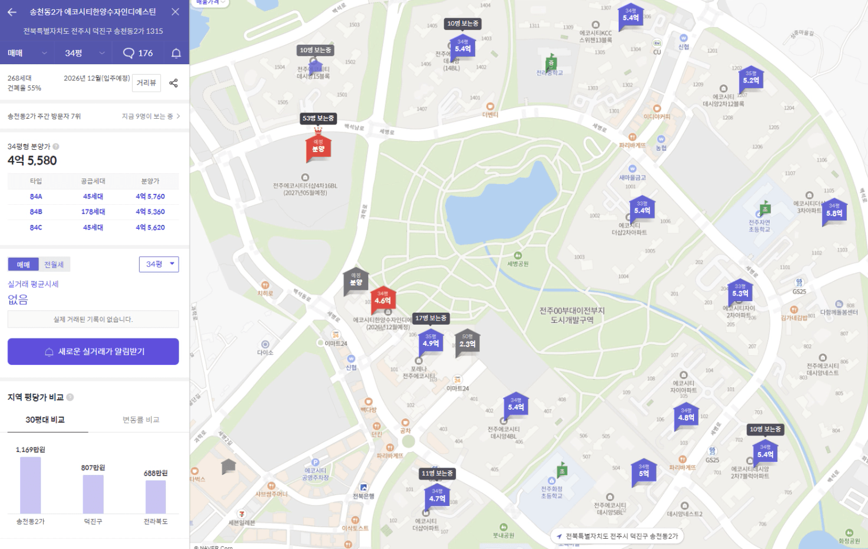Switch to 전월세 toggle

coord(54,264)
